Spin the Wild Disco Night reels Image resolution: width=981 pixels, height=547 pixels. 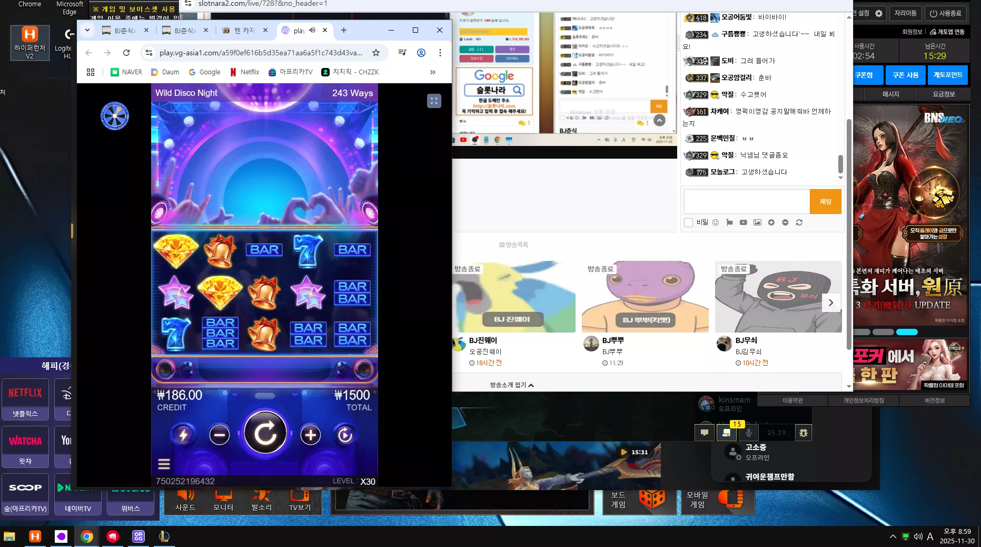(x=265, y=433)
